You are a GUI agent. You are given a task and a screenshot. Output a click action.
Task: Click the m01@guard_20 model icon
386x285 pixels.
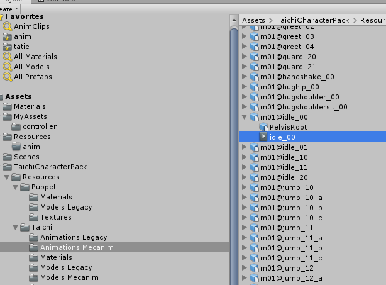pyautogui.click(x=255, y=57)
